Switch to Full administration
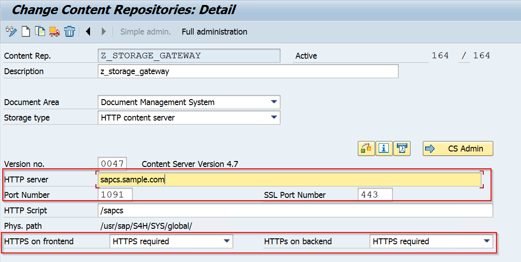The image size is (521, 262). click(x=214, y=31)
